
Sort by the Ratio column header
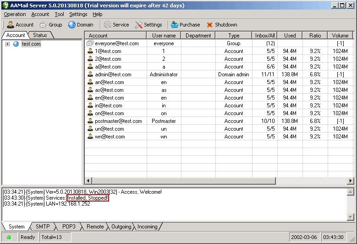(x=315, y=35)
